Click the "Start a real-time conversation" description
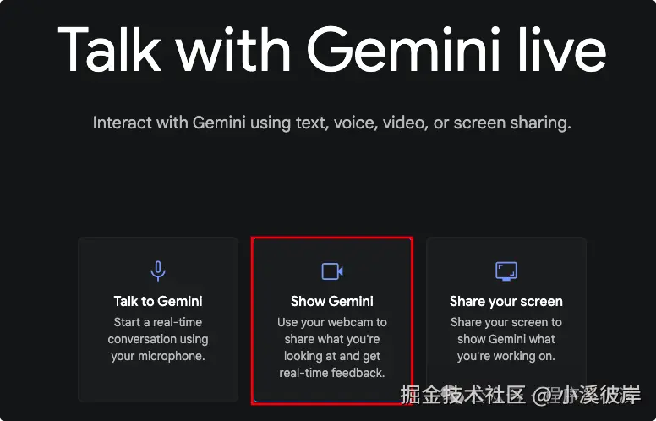The height and width of the screenshot is (421, 656). 158,339
